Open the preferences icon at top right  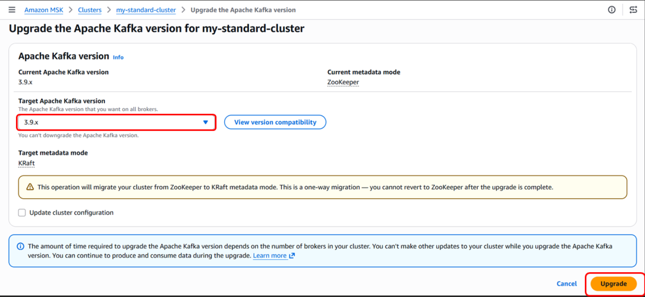[x=634, y=10]
